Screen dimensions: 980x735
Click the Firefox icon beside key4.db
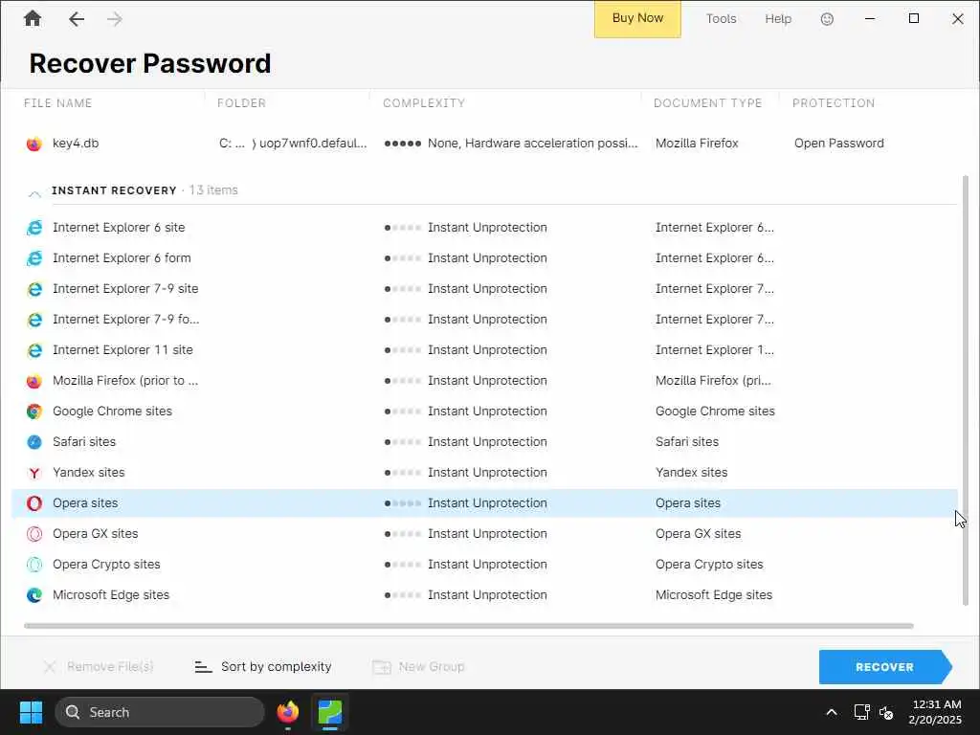34,144
